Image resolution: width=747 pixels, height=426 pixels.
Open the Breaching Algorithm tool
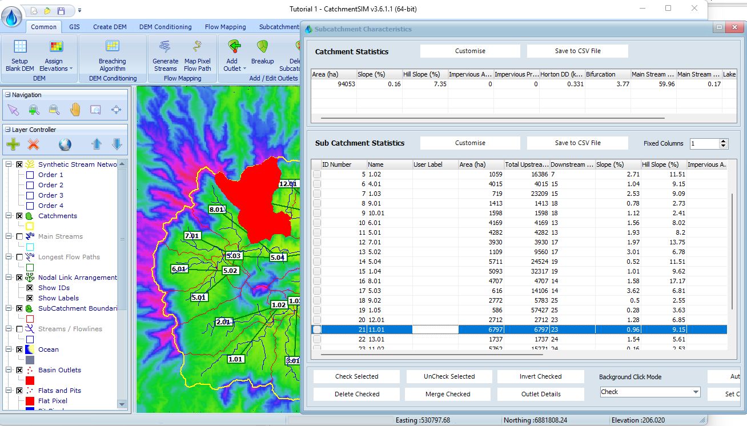click(112, 47)
